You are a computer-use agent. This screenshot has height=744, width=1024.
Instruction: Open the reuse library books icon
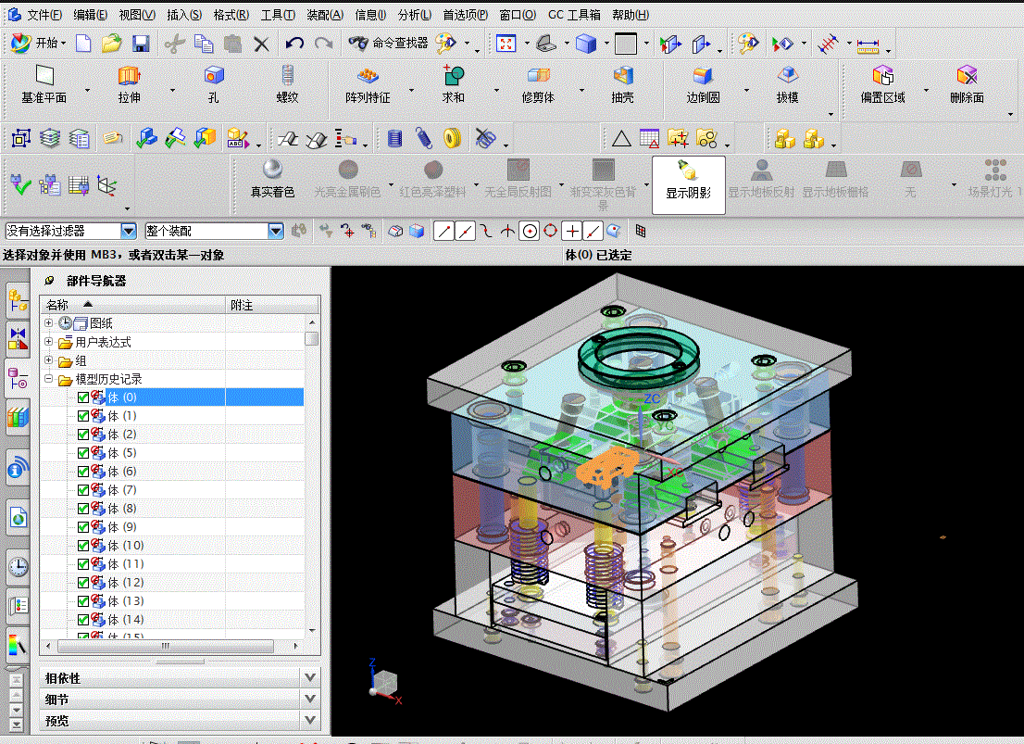click(18, 417)
